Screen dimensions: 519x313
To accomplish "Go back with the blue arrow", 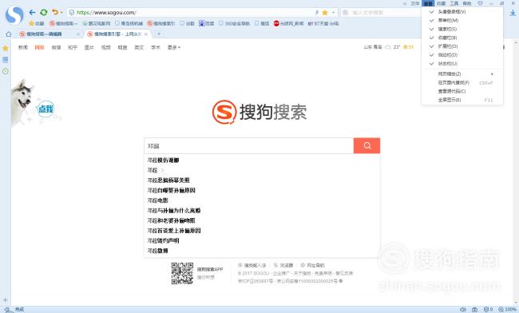I will pyautogui.click(x=32, y=13).
